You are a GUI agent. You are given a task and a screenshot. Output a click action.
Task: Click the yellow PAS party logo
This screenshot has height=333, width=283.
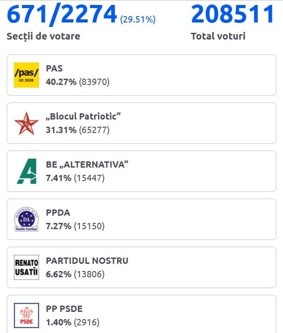coord(27,75)
